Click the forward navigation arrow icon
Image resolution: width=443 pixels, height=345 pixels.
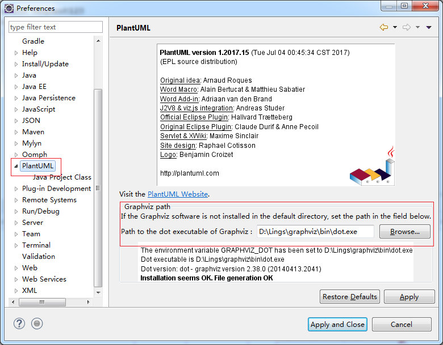pos(406,27)
